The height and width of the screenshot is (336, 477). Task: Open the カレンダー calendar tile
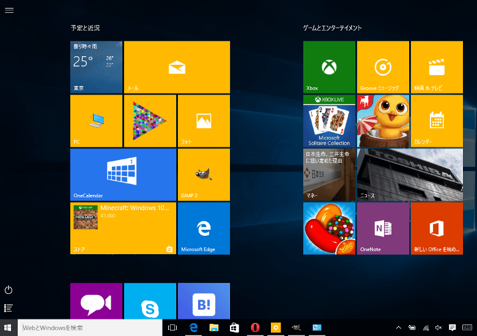coord(437,121)
